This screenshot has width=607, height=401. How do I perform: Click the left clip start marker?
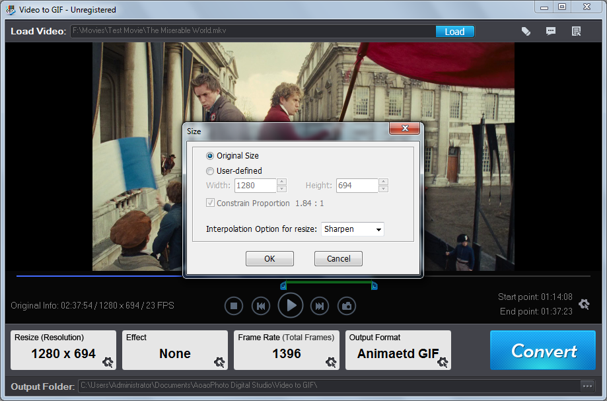click(x=283, y=286)
